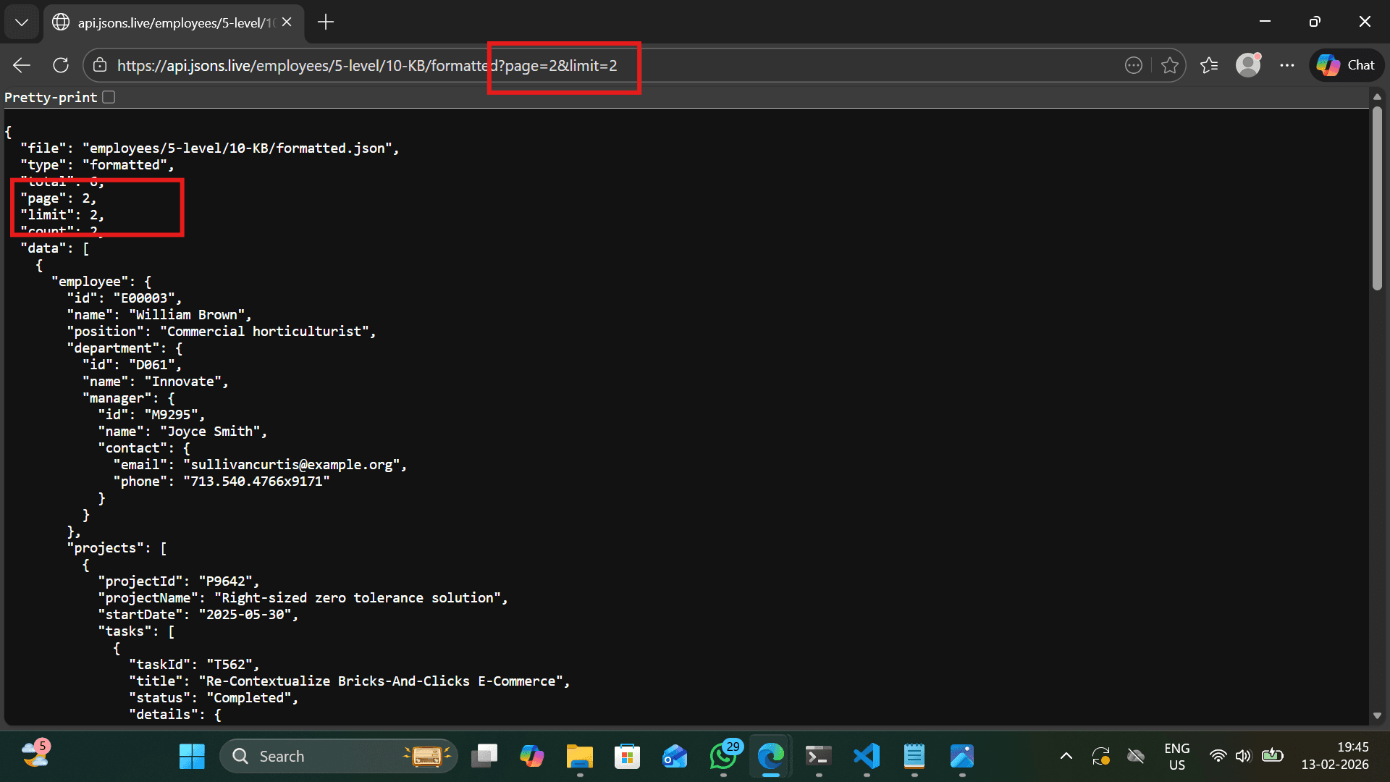Open clock and date 19:45 panel
The height and width of the screenshot is (782, 1390).
click(1335, 756)
